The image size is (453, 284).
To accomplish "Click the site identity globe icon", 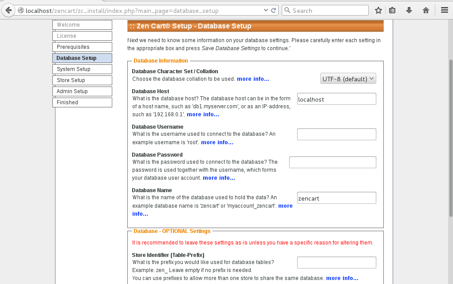I will 21,11.
